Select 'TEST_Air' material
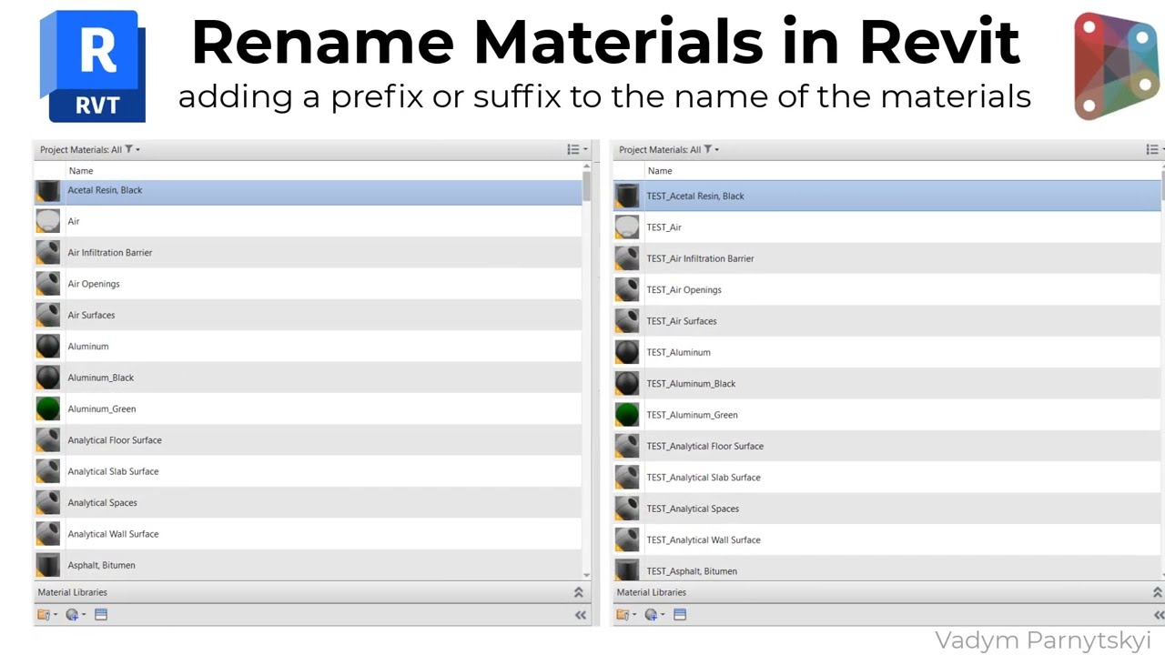Screen dimensions: 1165x655 pyautogui.click(x=887, y=227)
